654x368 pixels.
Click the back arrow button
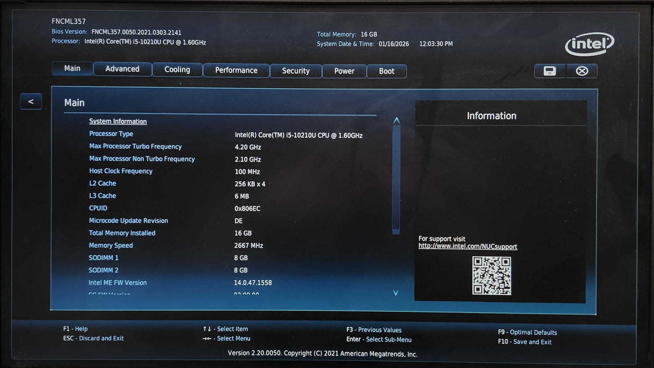[31, 101]
